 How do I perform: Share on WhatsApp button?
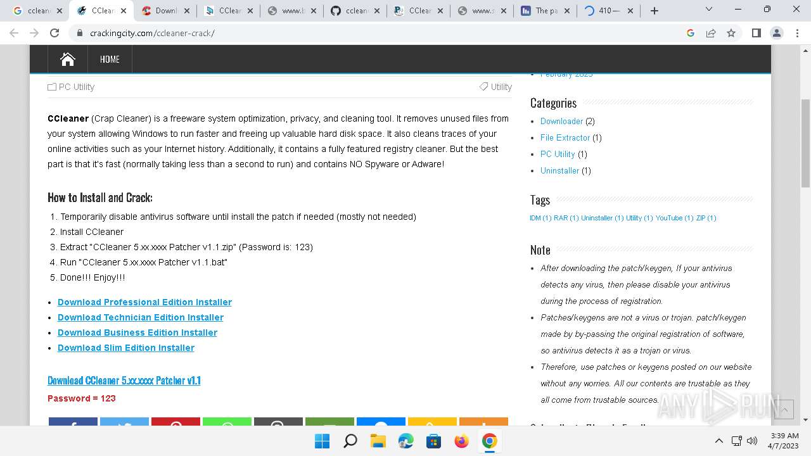pyautogui.click(x=227, y=422)
